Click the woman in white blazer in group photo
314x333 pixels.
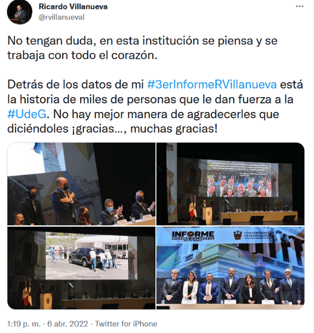(190, 286)
